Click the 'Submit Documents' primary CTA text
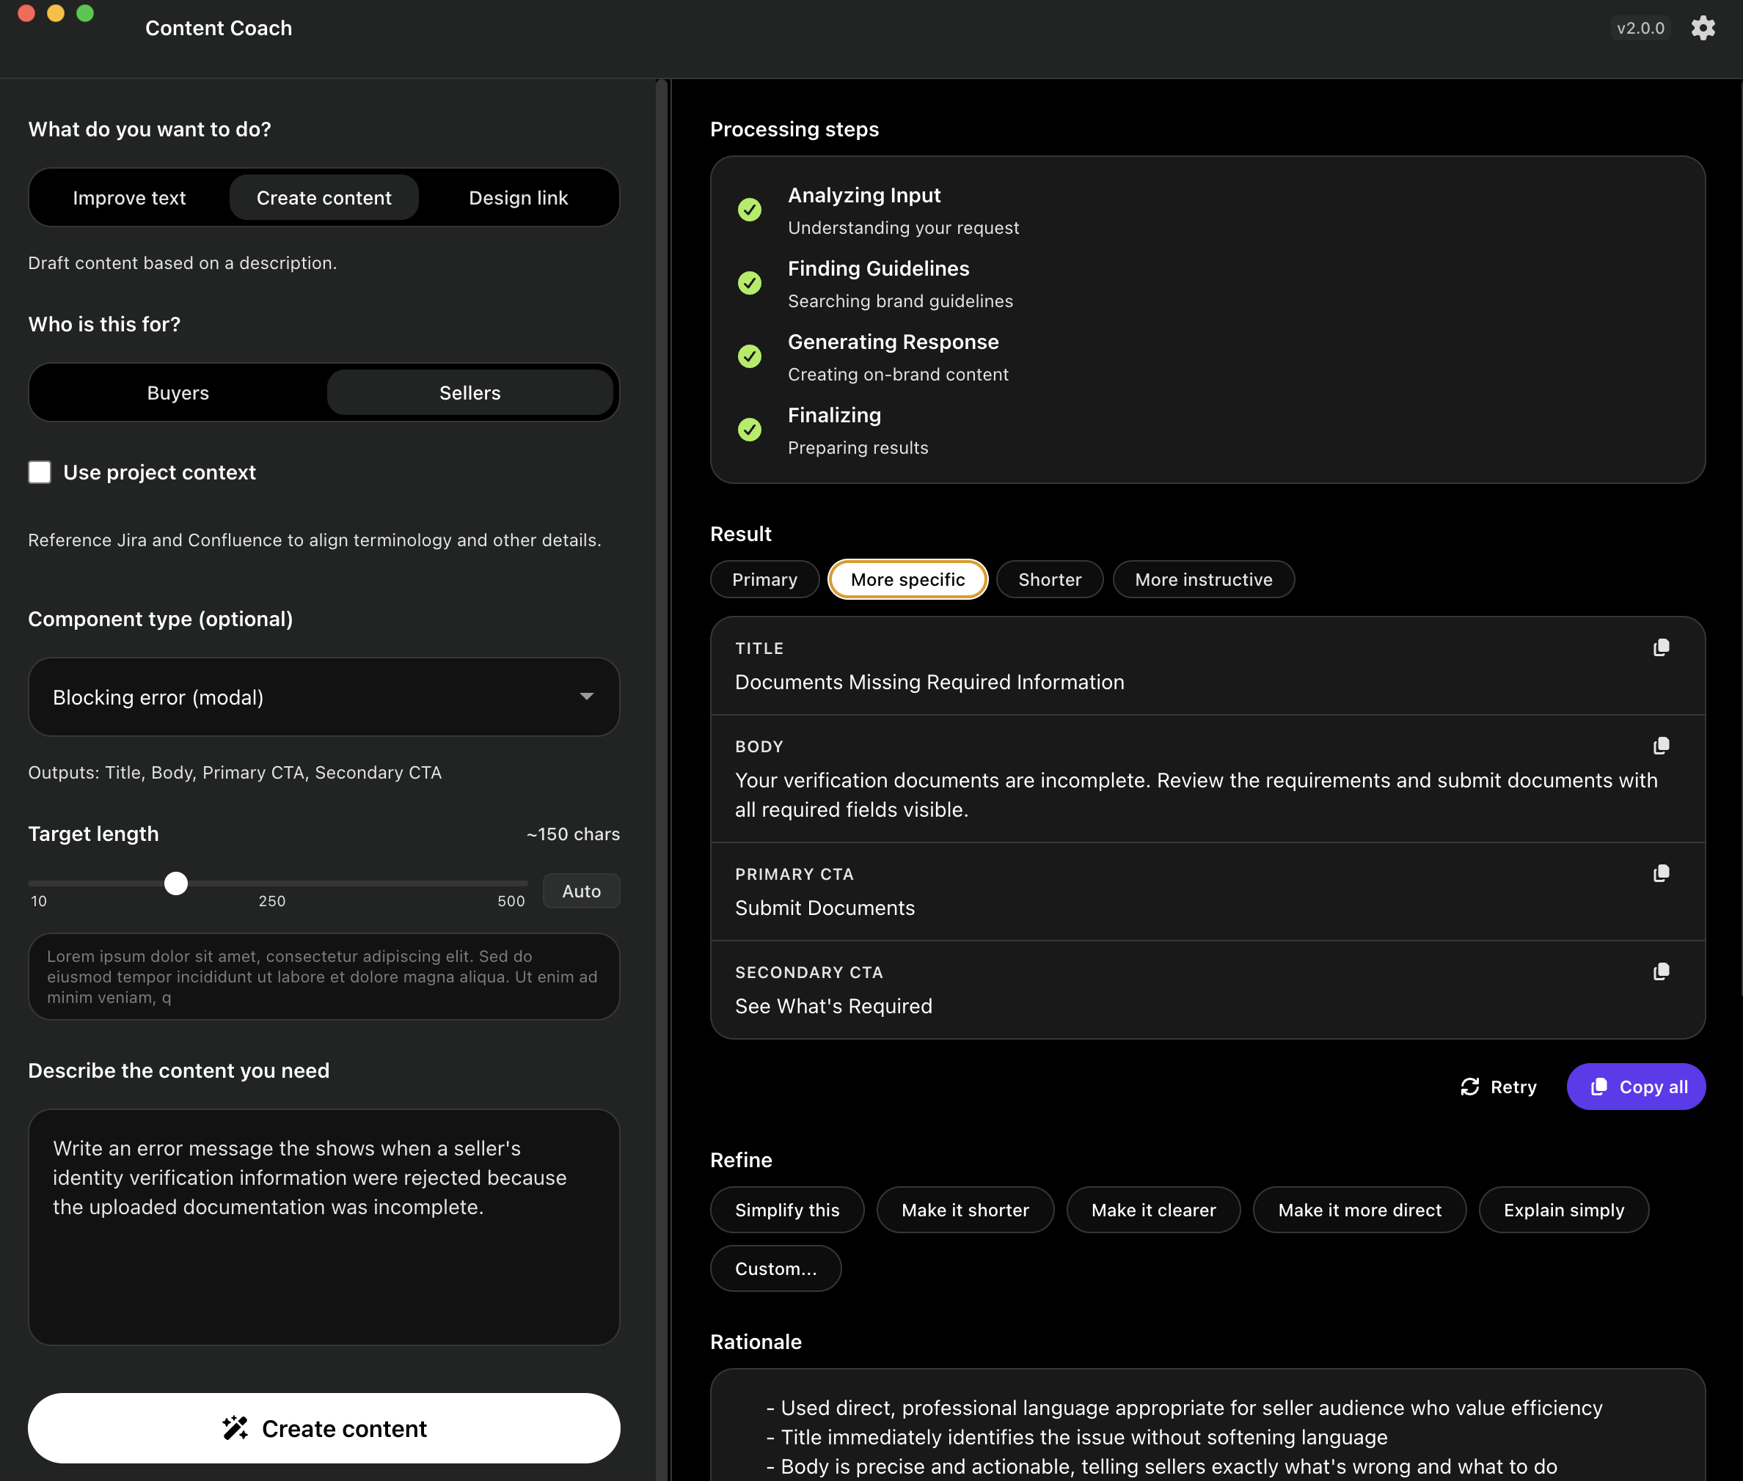 (x=825, y=908)
